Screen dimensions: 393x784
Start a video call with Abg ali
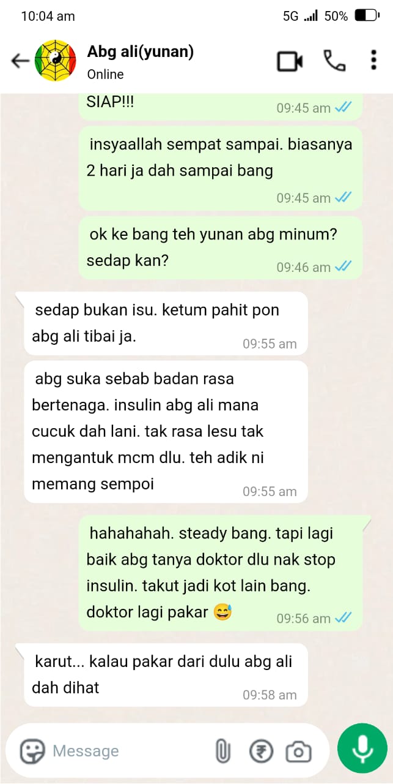click(x=290, y=61)
